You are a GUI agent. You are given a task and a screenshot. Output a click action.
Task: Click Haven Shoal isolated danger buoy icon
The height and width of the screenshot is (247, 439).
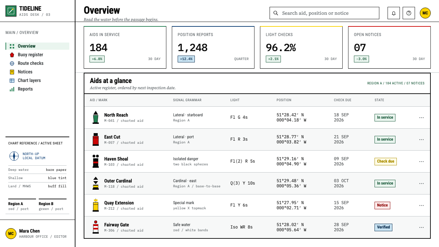pos(96,161)
